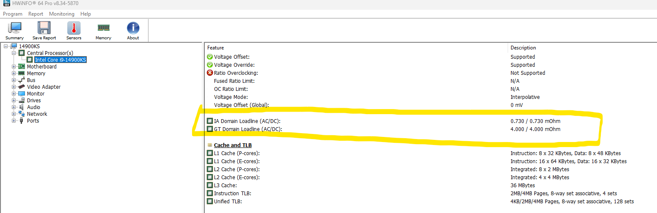Click the GT Domain Loadline chip icon
This screenshot has width=657, height=213.
(x=210, y=129)
